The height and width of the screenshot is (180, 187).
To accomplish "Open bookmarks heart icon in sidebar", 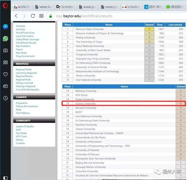I will [6, 74].
